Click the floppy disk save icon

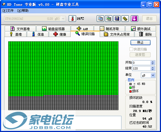point(117,19)
